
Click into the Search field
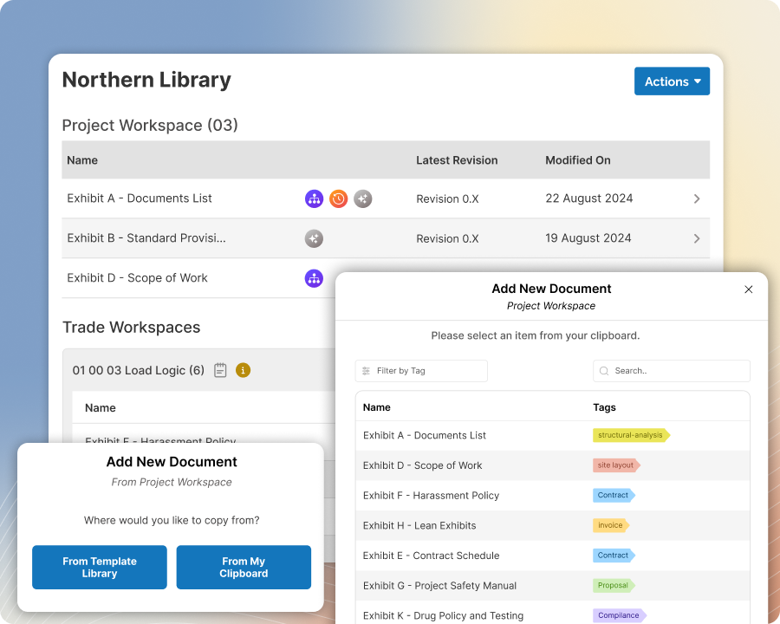[671, 371]
